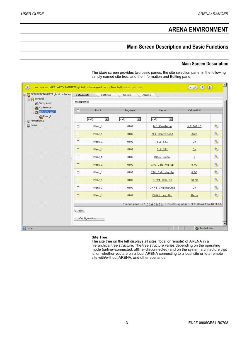The height and width of the screenshot is (342, 242).
Task: Open help with the question mark icon
Action: 202,87
